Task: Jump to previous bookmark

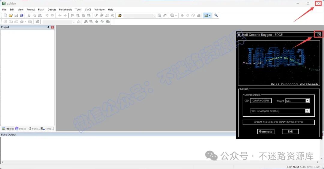Action: [x=78, y=16]
